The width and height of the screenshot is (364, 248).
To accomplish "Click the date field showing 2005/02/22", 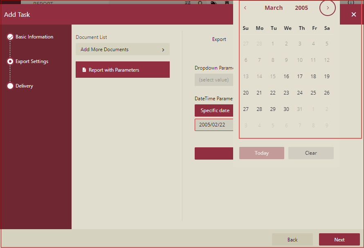I will pos(214,125).
